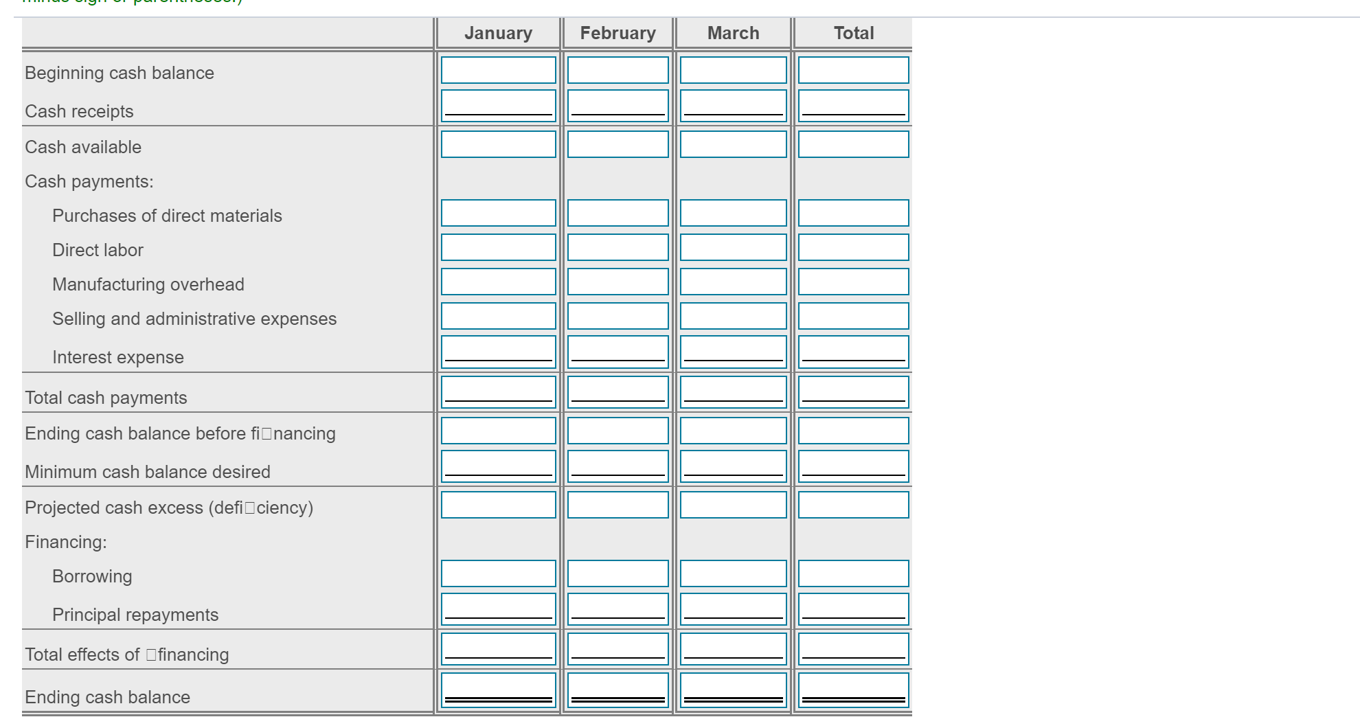Focus January Selling and administrative expenses box
This screenshot has height=728, width=1360.
coord(498,316)
